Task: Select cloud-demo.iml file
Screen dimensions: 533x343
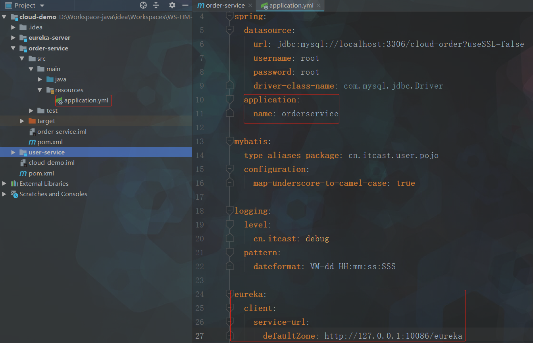Action: click(x=52, y=163)
